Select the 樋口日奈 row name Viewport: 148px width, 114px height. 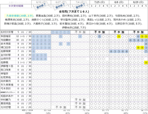point(6,47)
